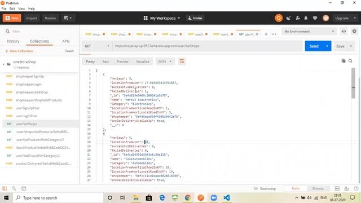
Task: Click the response vertical scrollbar
Action: [353, 83]
